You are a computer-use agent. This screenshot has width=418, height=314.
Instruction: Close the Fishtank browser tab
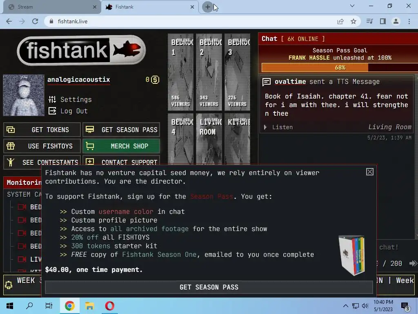click(192, 7)
